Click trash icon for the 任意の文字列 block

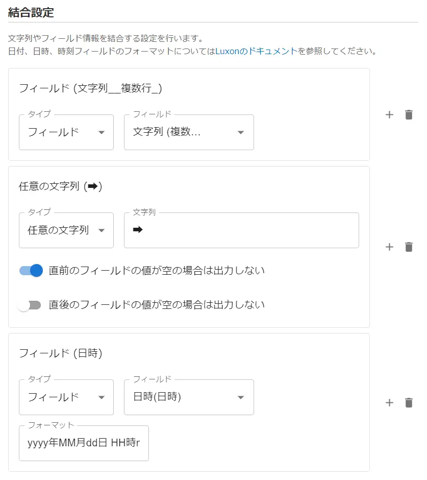(409, 247)
